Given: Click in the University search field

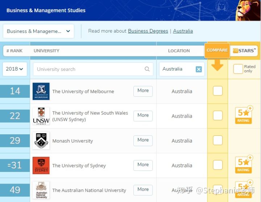Looking at the screenshot, I should pyautogui.click(x=93, y=69).
